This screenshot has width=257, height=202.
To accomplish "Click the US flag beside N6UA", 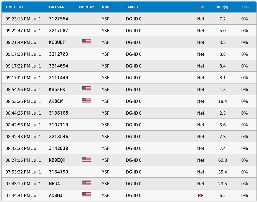I will click(86, 183).
